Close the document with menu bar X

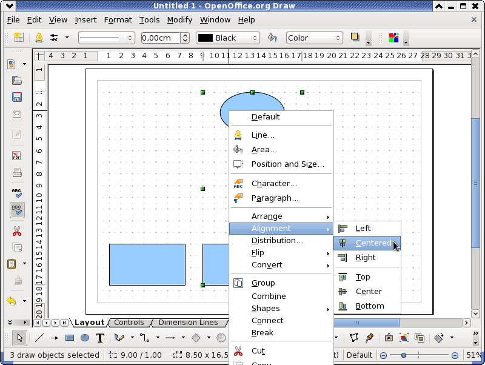point(473,19)
